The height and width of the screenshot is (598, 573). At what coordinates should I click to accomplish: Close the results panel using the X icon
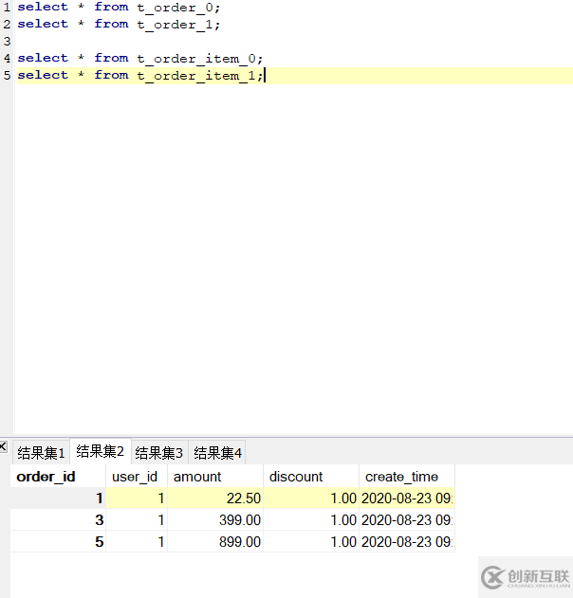click(x=4, y=445)
